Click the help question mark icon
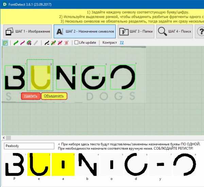 click(201, 31)
